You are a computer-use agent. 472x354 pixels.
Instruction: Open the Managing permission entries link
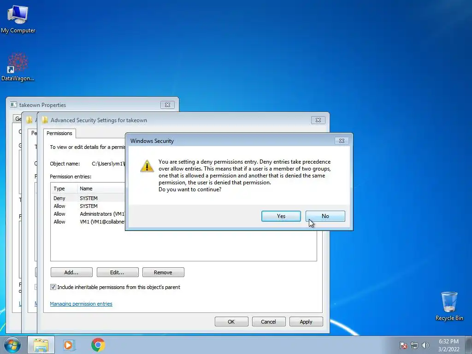click(x=81, y=304)
